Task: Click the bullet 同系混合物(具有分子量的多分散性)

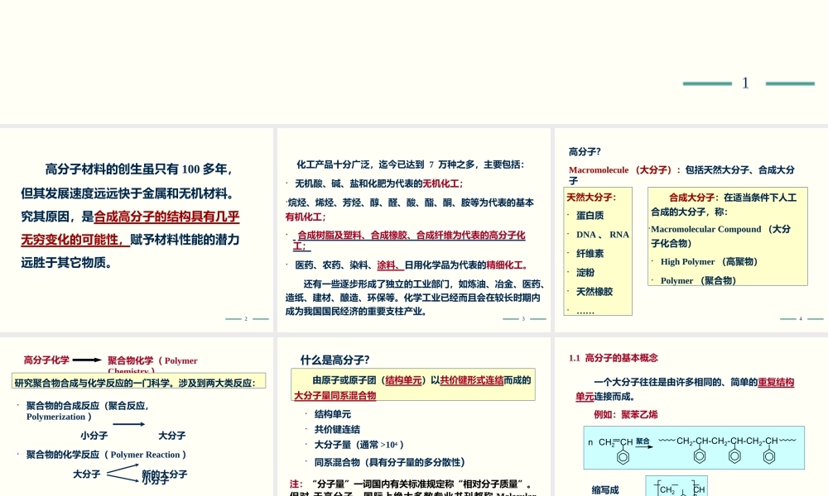Action: tap(390, 462)
